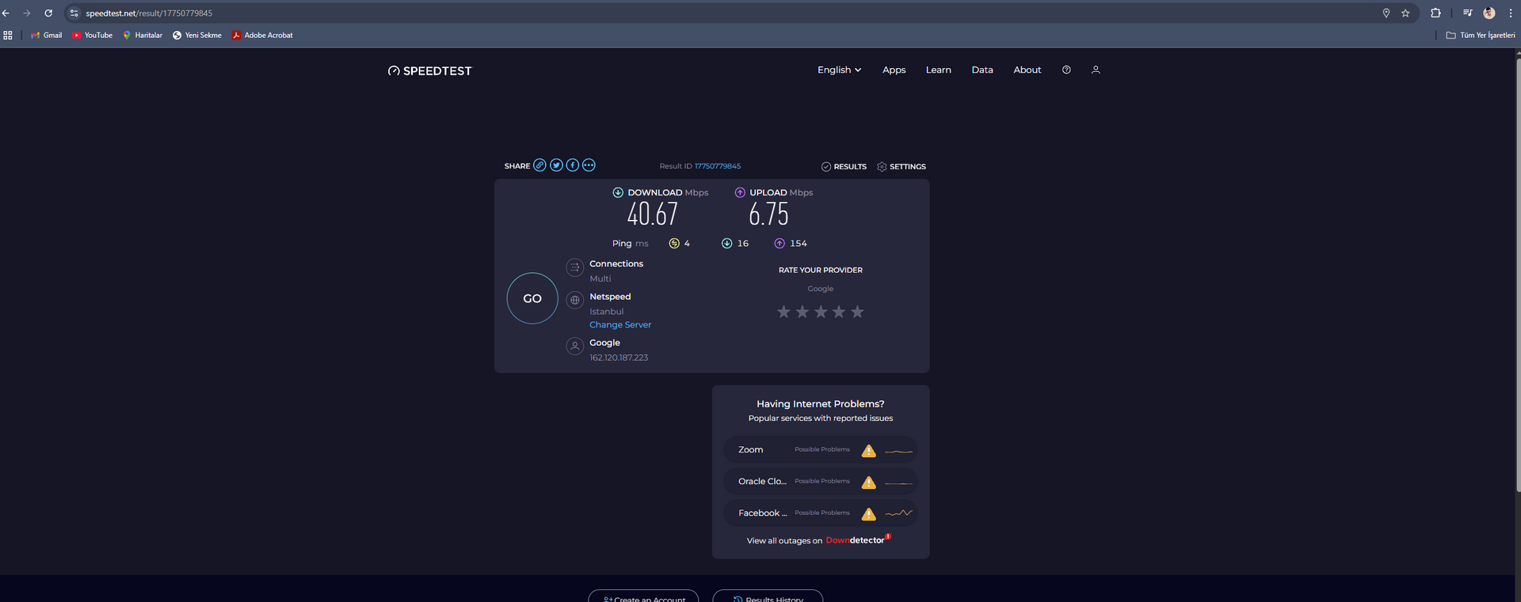The width and height of the screenshot is (1521, 602).
Task: Open the Zoom possible problems row
Action: pos(820,450)
